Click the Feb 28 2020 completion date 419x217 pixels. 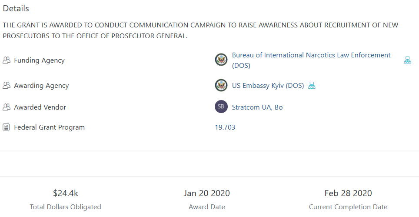pos(348,193)
